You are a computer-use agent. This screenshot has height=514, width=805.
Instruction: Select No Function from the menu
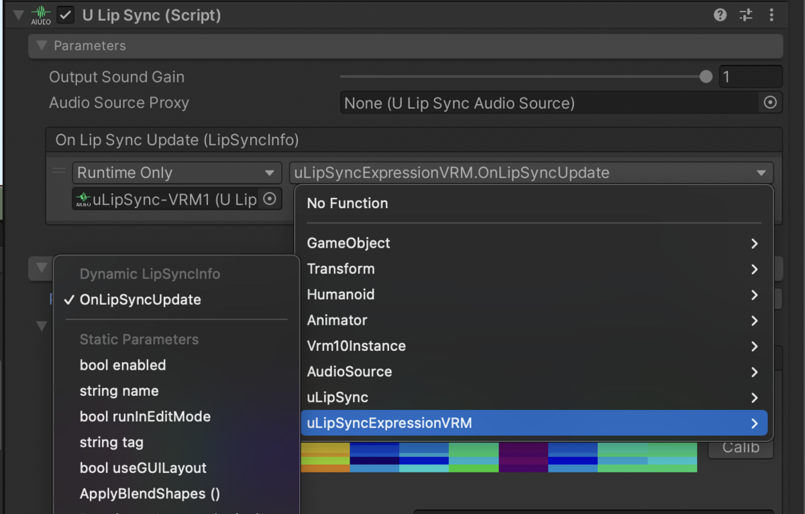point(347,203)
